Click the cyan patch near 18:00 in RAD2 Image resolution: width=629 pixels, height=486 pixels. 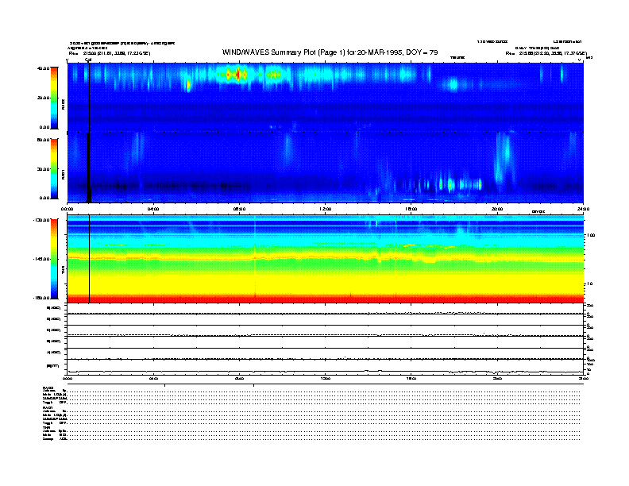(453, 84)
